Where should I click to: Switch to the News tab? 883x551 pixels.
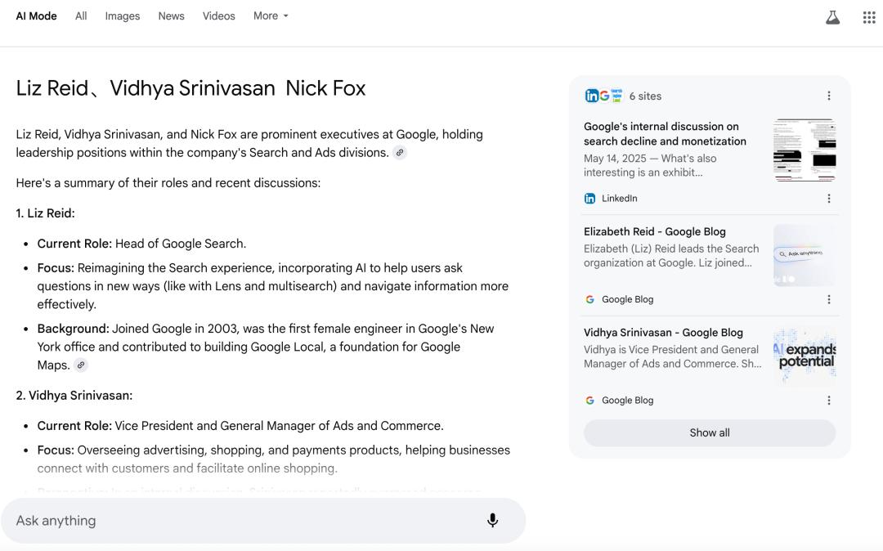coord(171,16)
